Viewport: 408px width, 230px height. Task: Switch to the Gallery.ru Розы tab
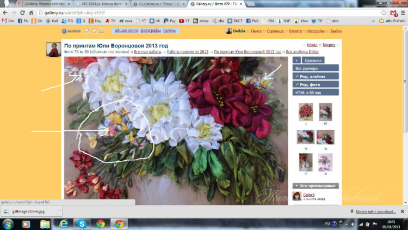[x=159, y=4]
